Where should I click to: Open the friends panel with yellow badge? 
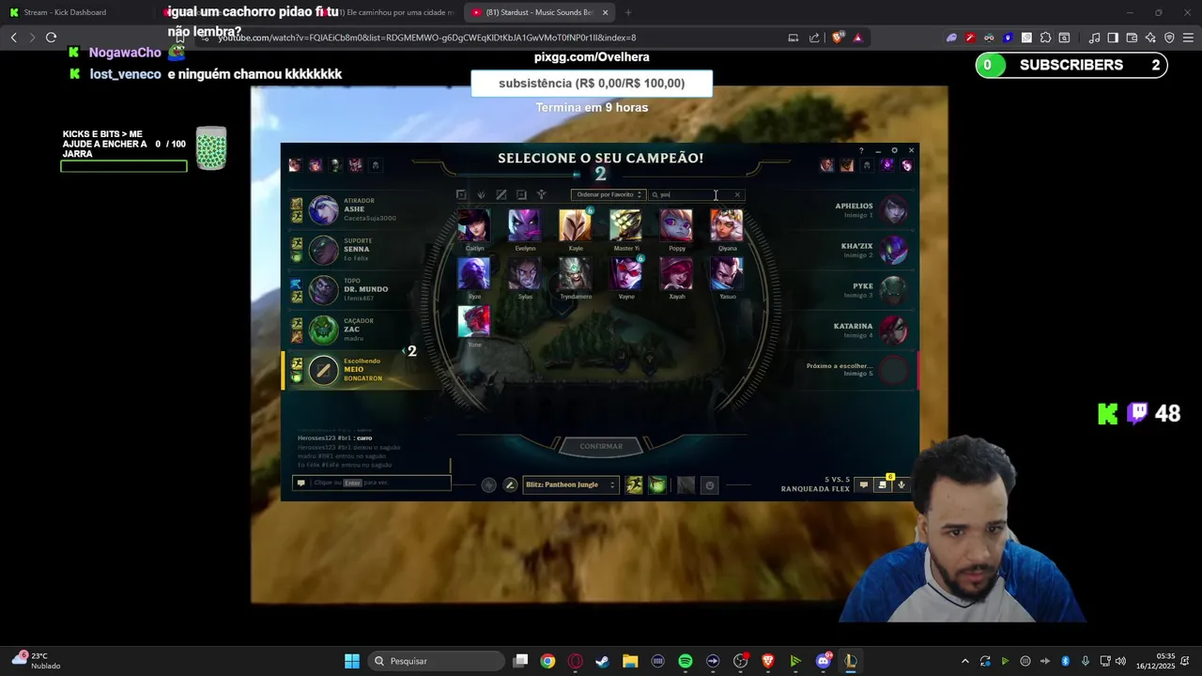[x=882, y=484]
